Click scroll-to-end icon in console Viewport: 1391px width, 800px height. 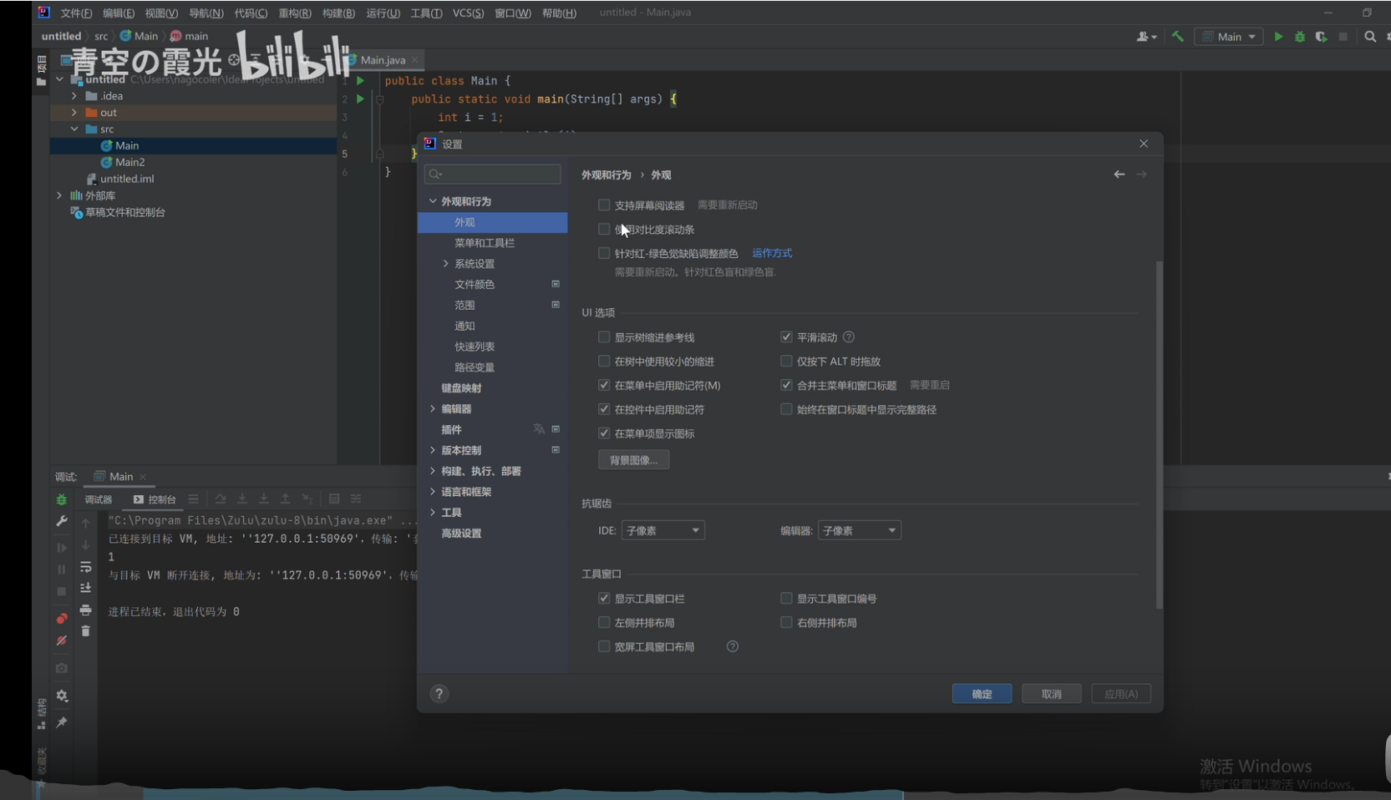click(85, 588)
